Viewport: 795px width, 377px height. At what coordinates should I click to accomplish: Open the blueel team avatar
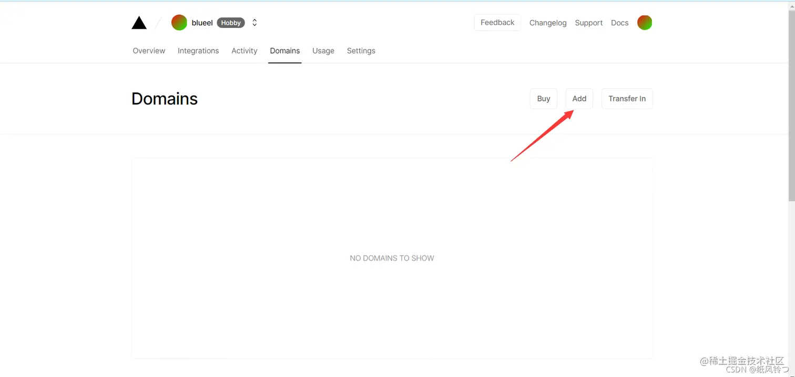coord(179,23)
